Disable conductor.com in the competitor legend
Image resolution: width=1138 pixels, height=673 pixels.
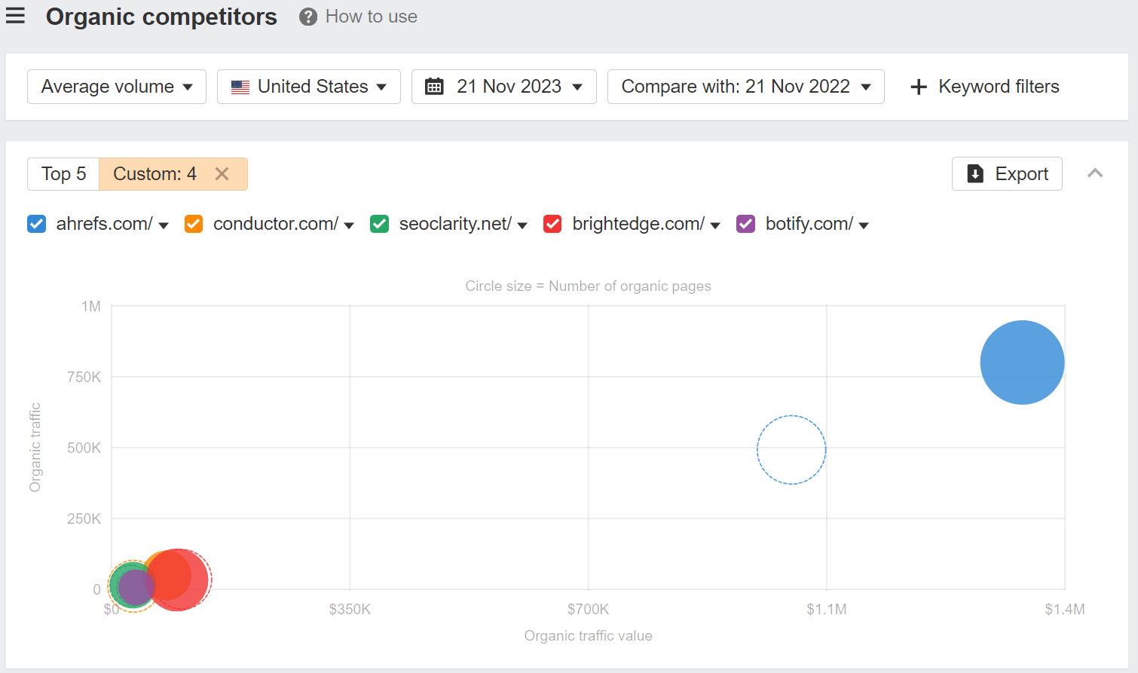pyautogui.click(x=193, y=224)
